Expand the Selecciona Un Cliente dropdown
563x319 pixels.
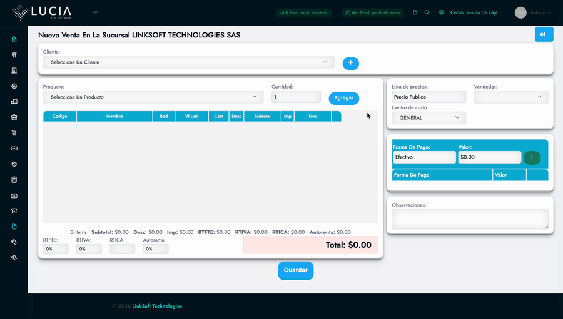point(188,62)
